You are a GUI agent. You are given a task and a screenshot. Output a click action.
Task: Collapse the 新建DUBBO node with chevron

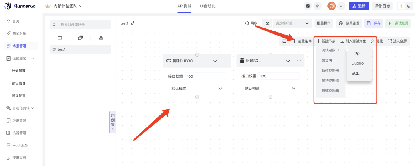(215, 61)
